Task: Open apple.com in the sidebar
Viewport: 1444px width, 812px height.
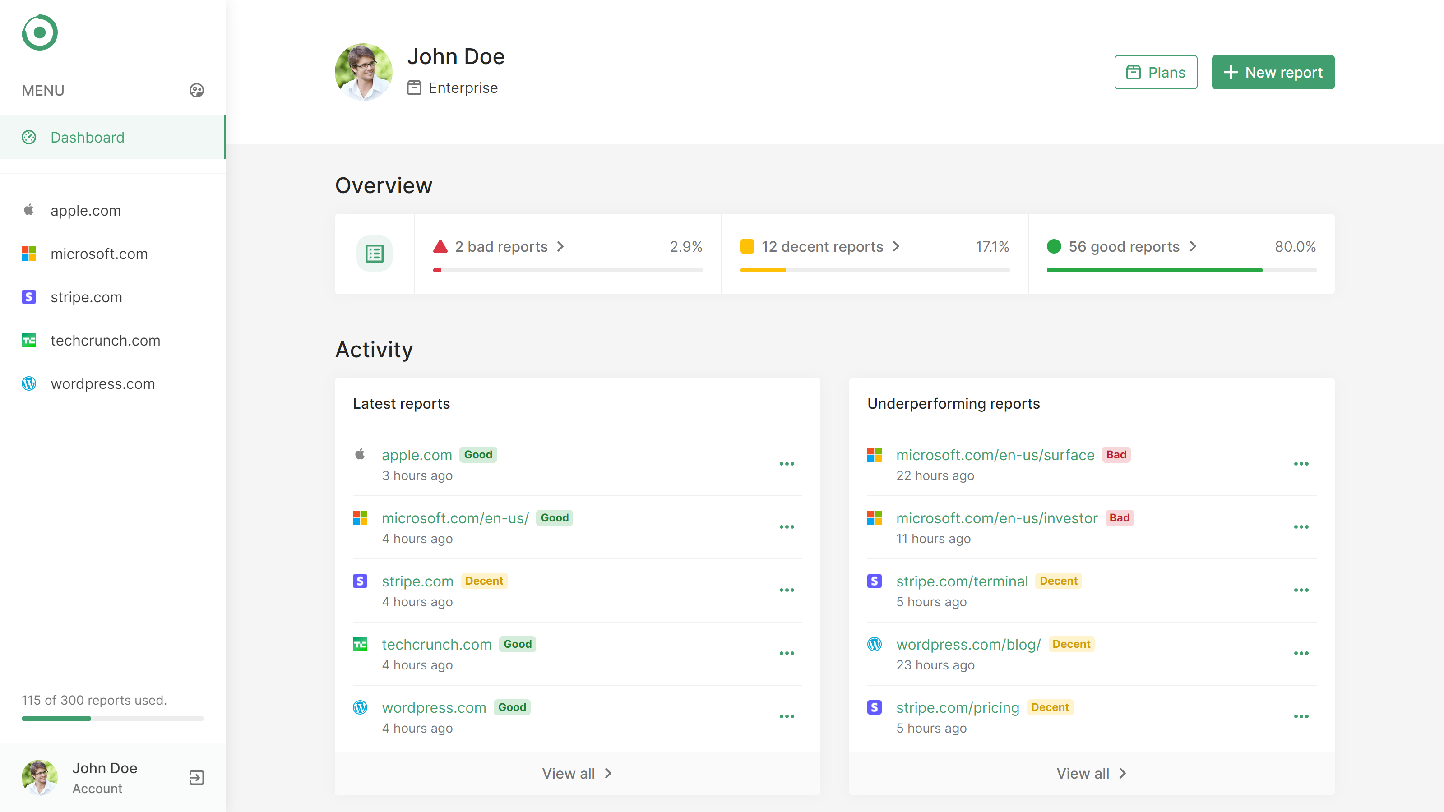Action: pos(112,210)
